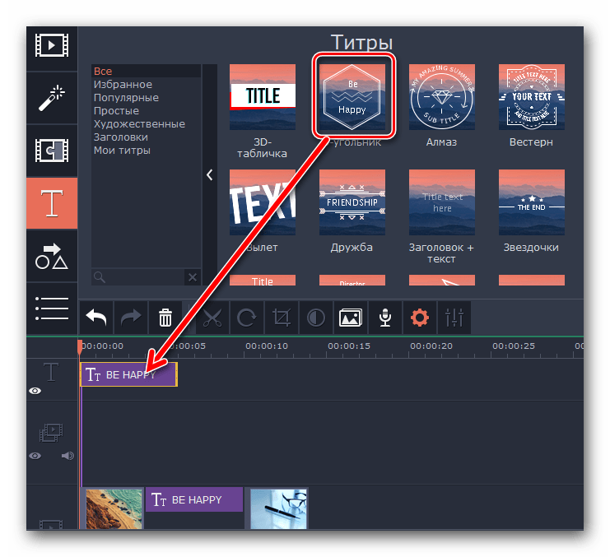The width and height of the screenshot is (610, 557).
Task: Select the 'Дружба' Friendship title thumbnail
Action: [x=352, y=202]
